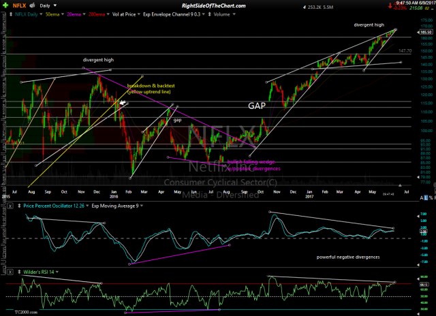Open the 50ema indicator dropdown
Image resolution: width=436 pixels, height=316 pixels.
(x=63, y=14)
